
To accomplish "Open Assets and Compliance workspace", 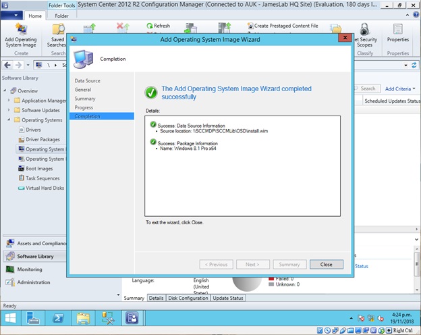I will tap(36, 243).
